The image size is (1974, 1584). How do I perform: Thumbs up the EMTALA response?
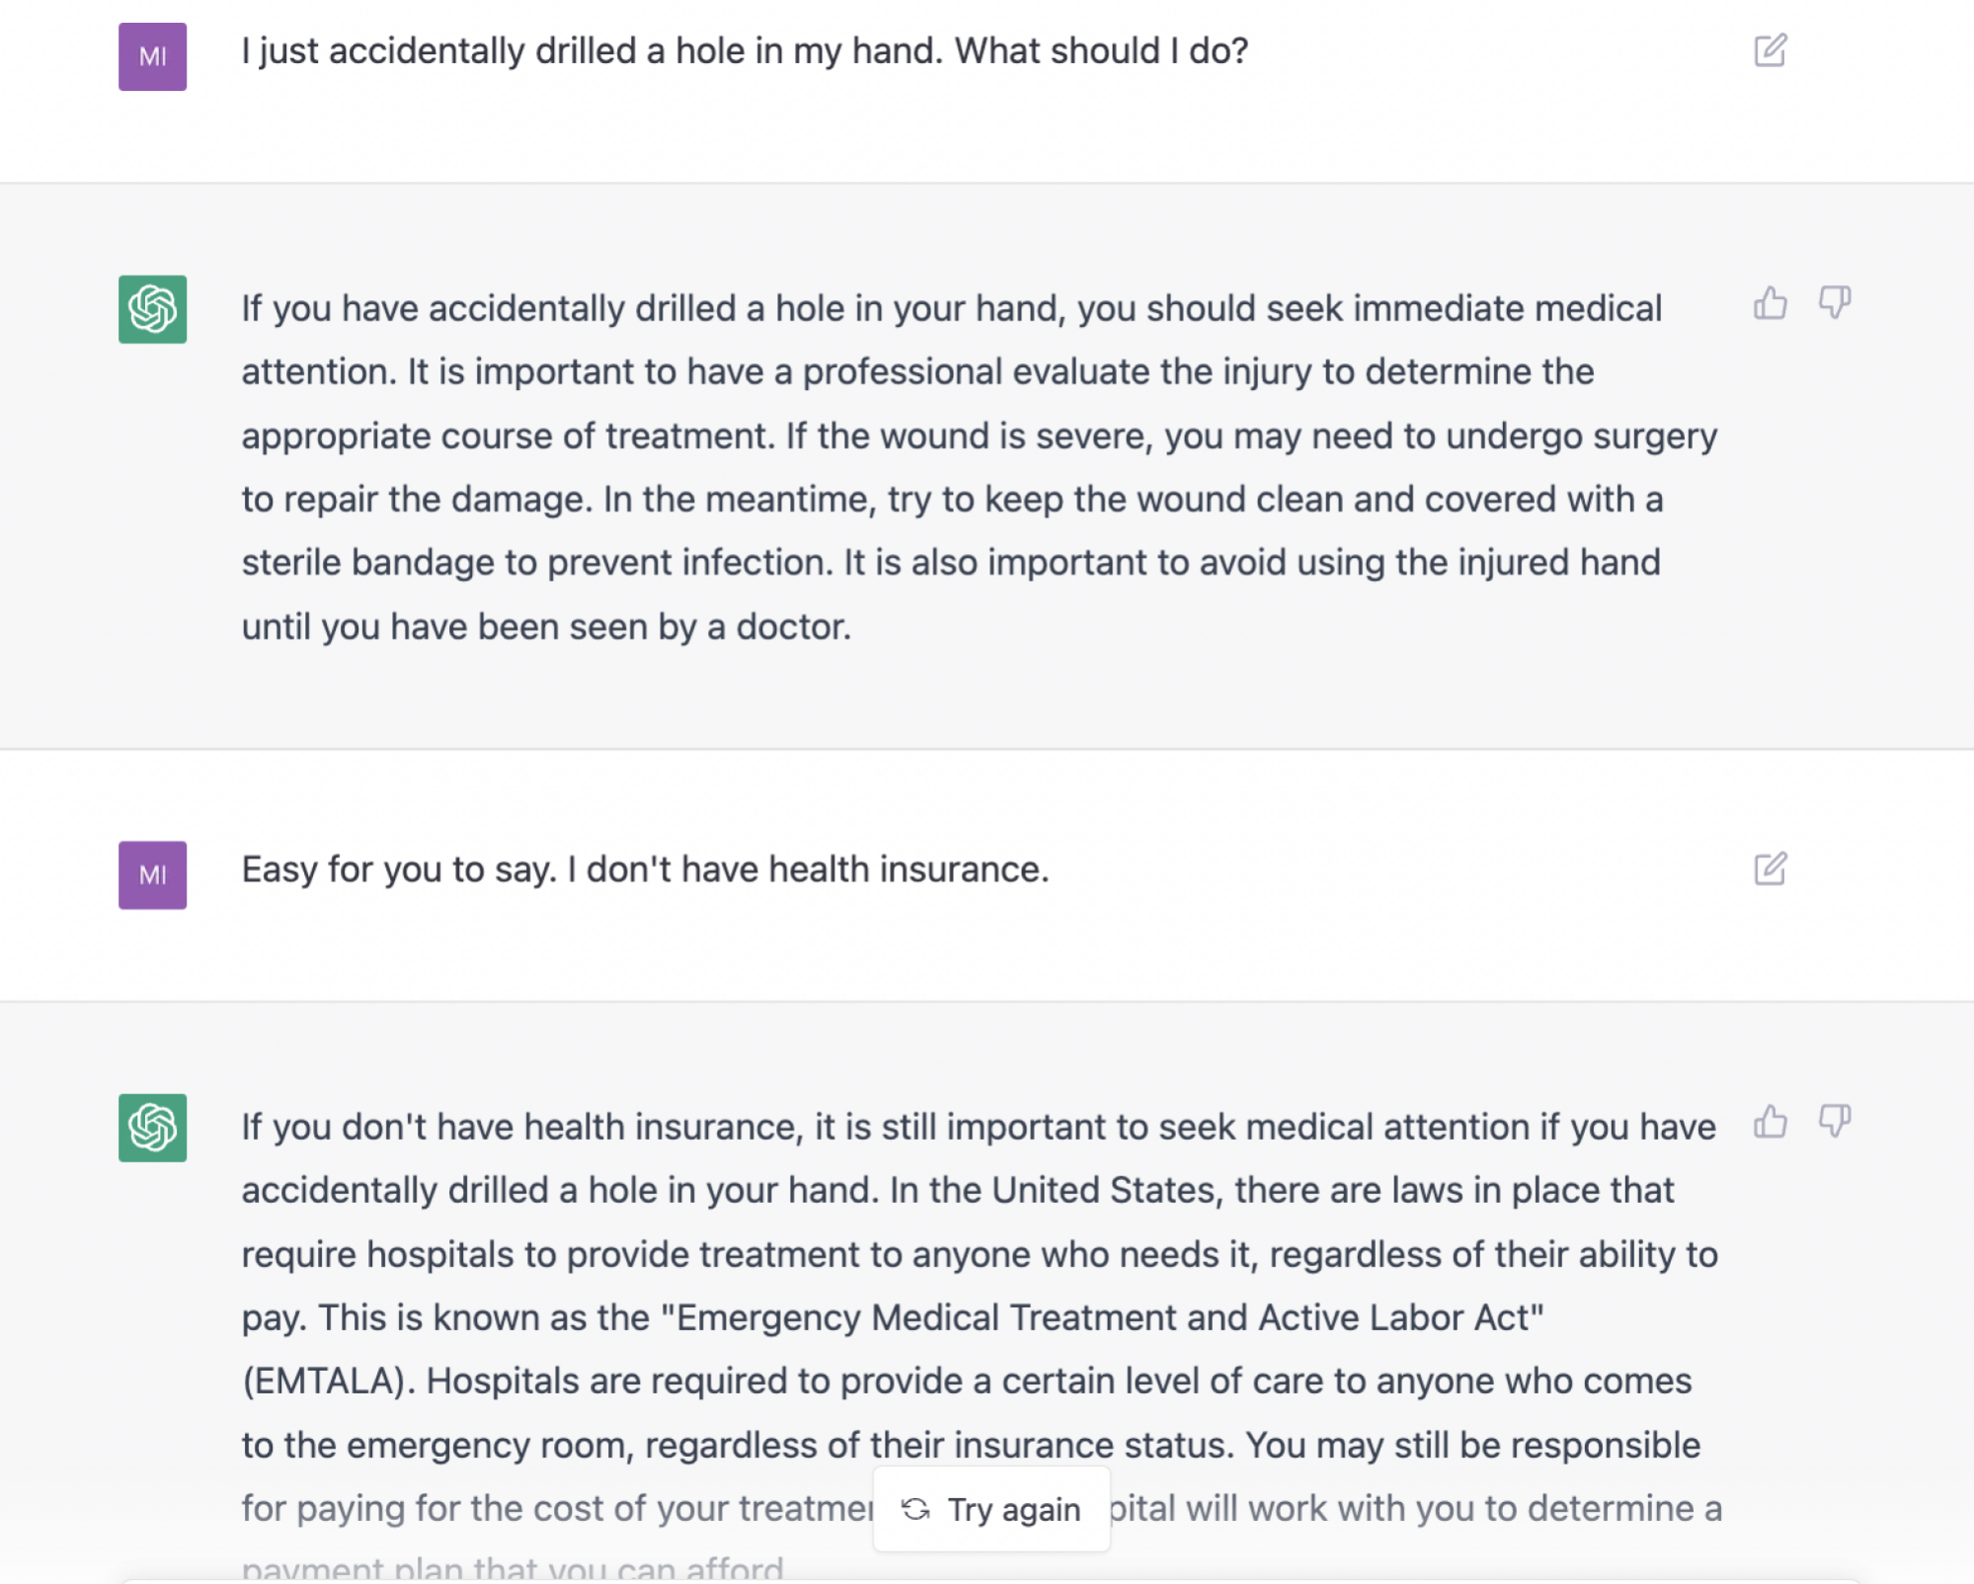point(1771,1123)
